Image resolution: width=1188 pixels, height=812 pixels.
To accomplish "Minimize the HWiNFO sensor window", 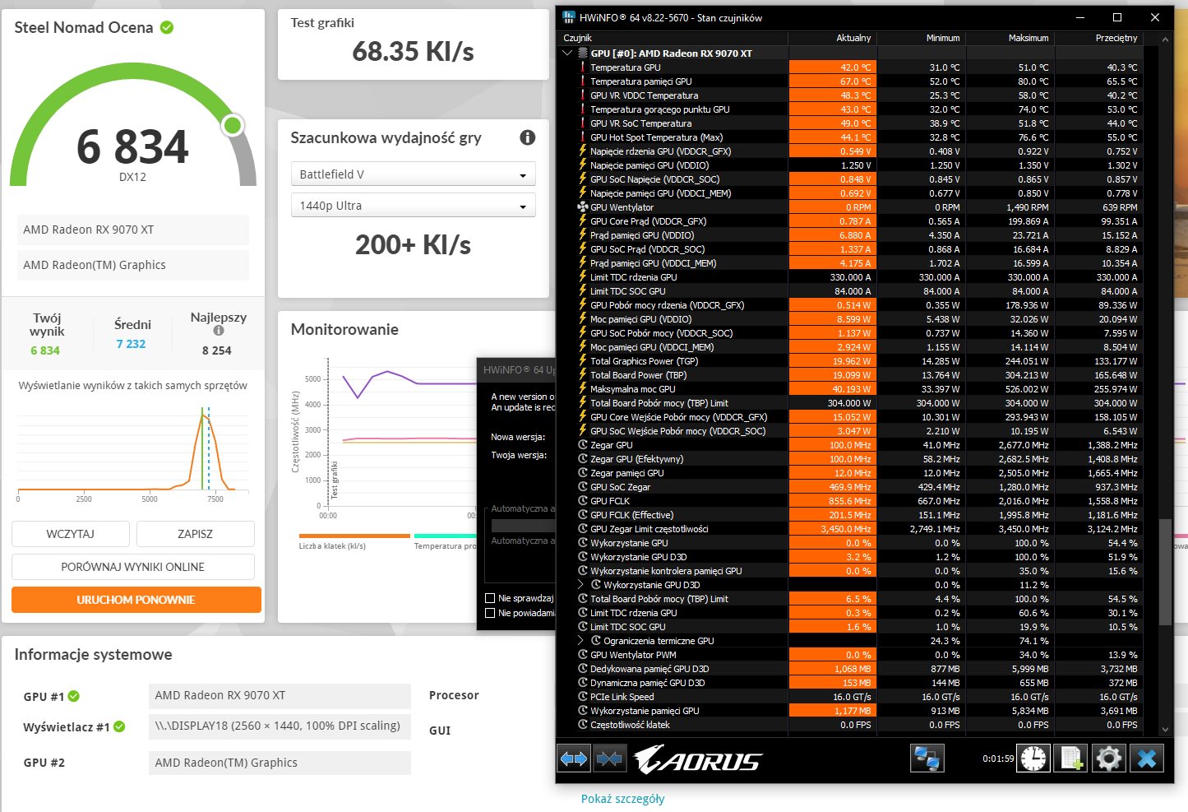I will (x=1079, y=17).
